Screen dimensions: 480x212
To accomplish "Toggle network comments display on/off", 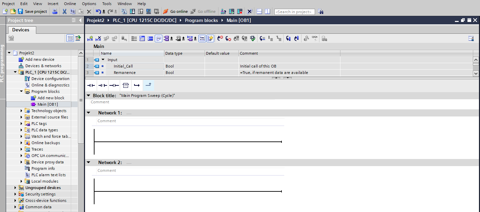I will pos(159,38).
